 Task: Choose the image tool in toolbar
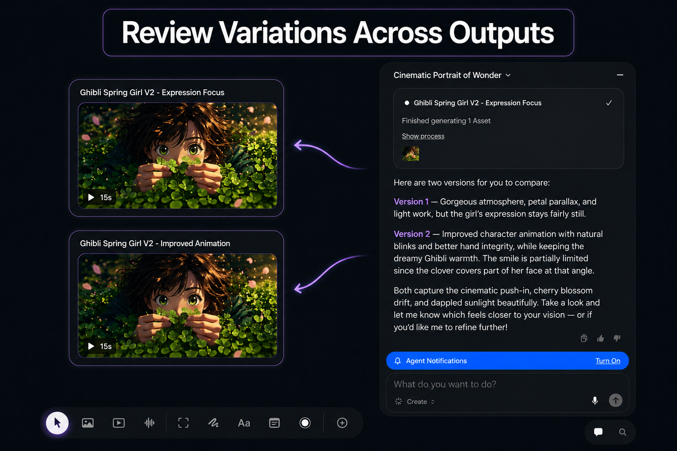(88, 423)
